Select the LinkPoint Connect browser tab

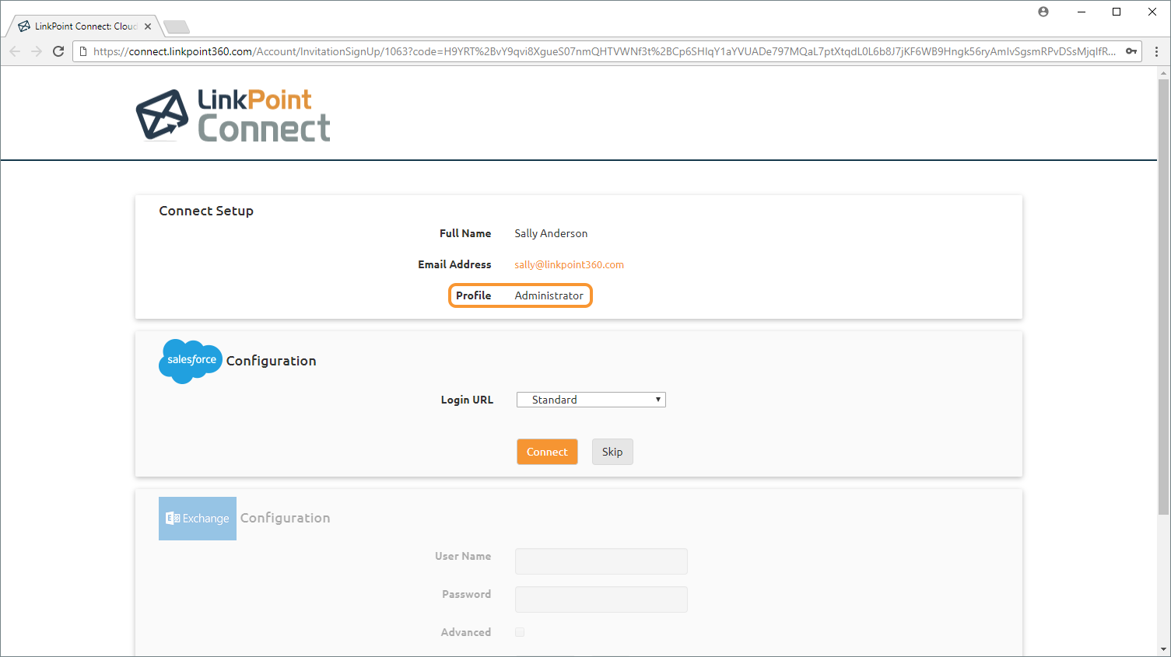[x=84, y=26]
